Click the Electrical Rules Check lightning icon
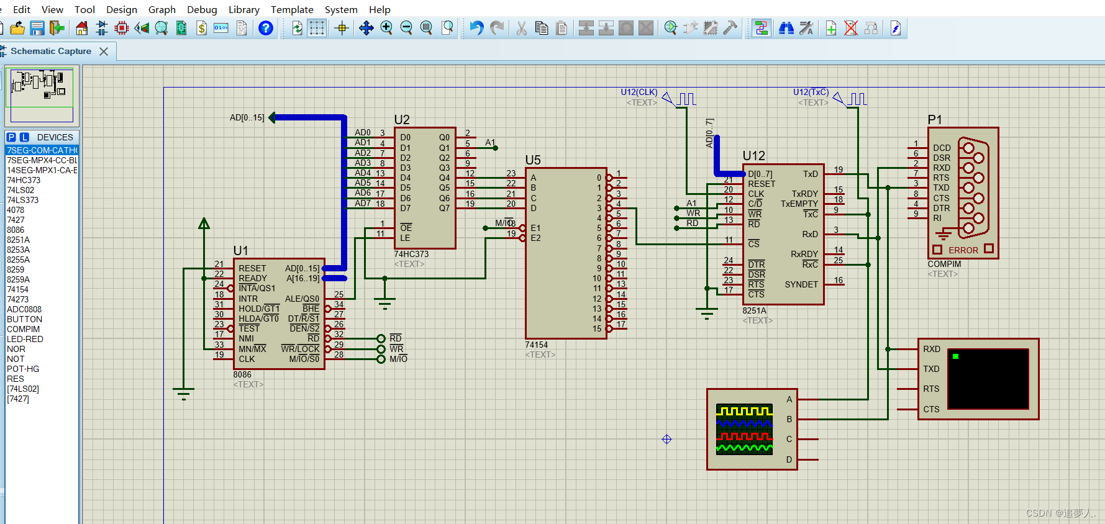The width and height of the screenshot is (1105, 524). [896, 28]
